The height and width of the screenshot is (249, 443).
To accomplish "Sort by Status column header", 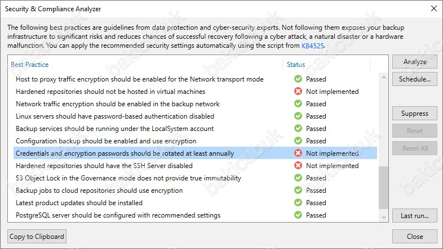I will pyautogui.click(x=296, y=65).
